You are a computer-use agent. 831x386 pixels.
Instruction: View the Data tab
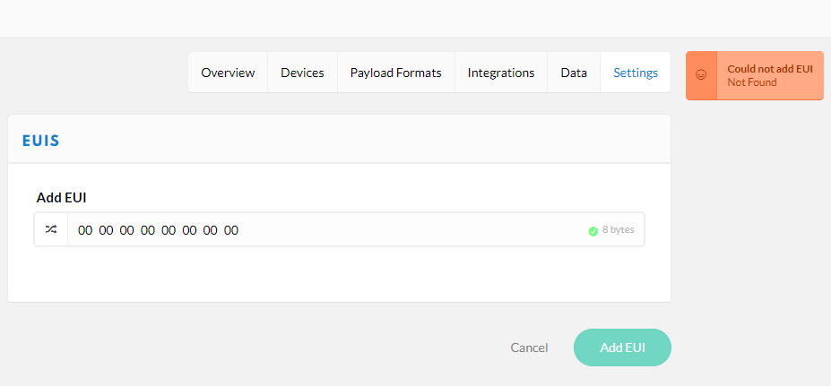[x=574, y=73]
